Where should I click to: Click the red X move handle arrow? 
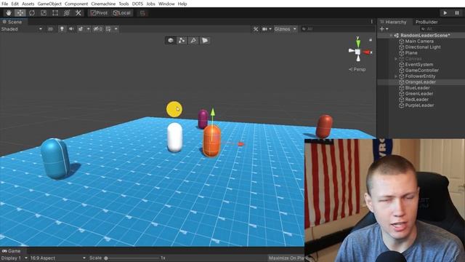coord(240,144)
